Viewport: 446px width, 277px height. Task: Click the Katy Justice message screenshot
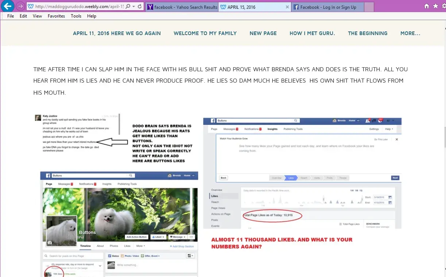[x=77, y=133]
